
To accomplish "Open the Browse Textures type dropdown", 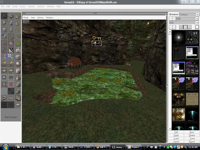I will 197,15.
